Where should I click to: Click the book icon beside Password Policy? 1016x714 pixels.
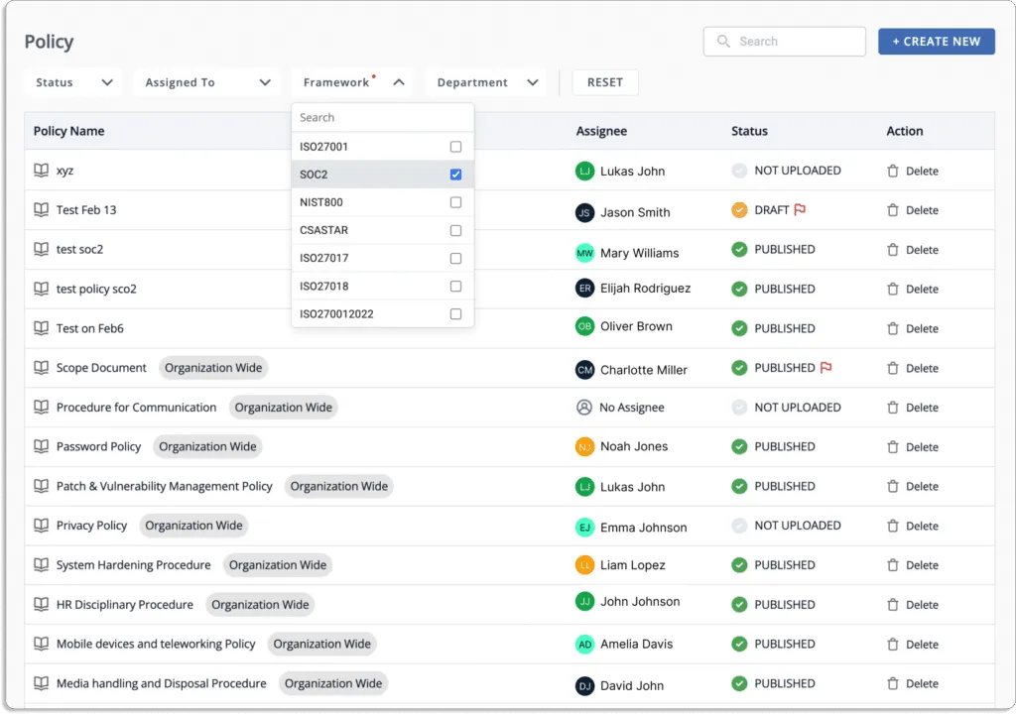pos(41,446)
